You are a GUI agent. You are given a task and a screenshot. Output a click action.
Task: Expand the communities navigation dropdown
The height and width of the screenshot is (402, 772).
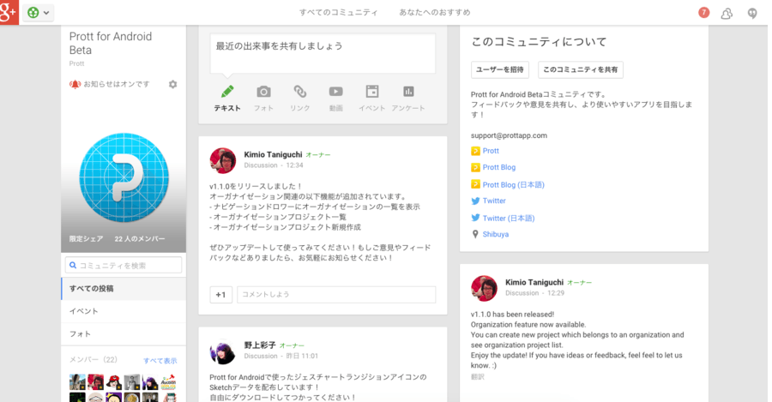pyautogui.click(x=39, y=12)
